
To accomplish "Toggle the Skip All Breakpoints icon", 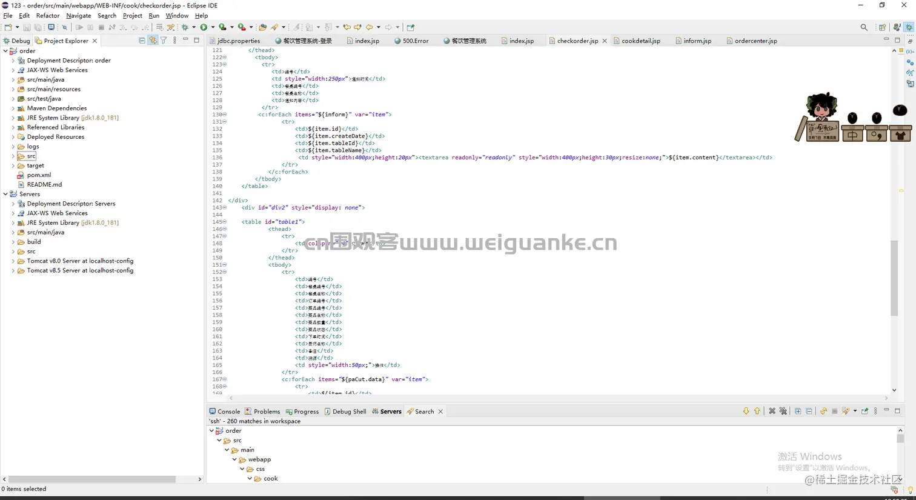I will tap(64, 27).
